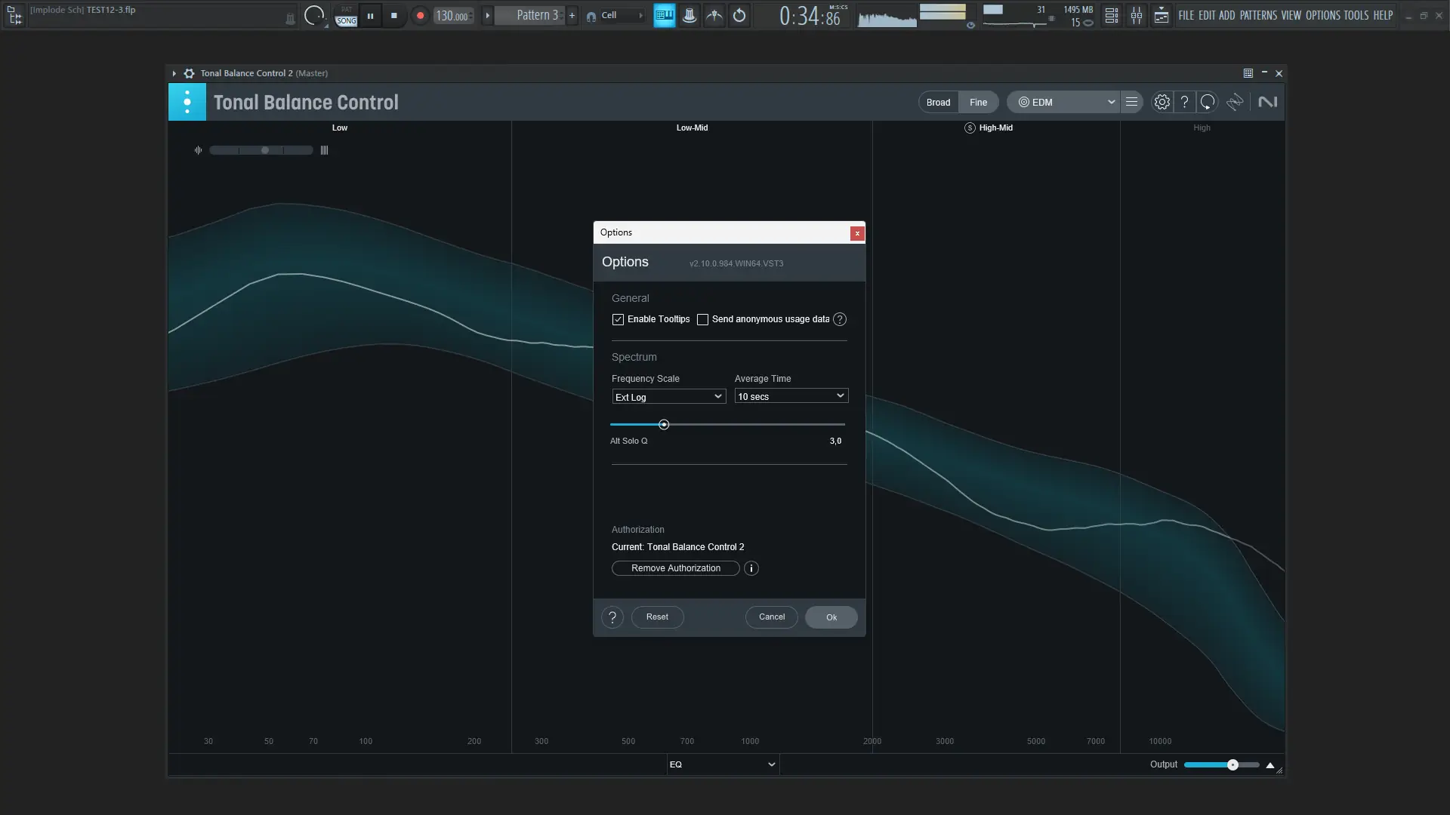Click help icon next to usage data
The image size is (1450, 815).
point(839,319)
